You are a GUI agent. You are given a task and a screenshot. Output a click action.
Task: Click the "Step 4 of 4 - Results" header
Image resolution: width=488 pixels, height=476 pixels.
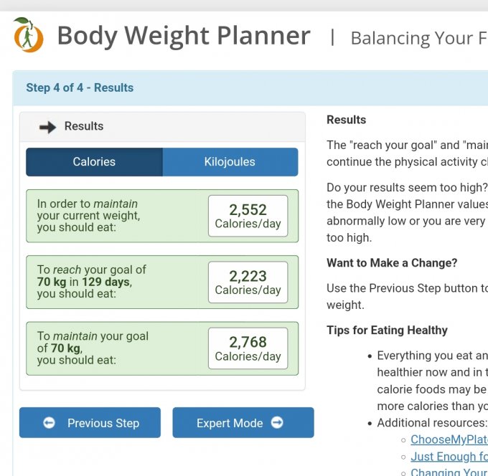tap(80, 88)
